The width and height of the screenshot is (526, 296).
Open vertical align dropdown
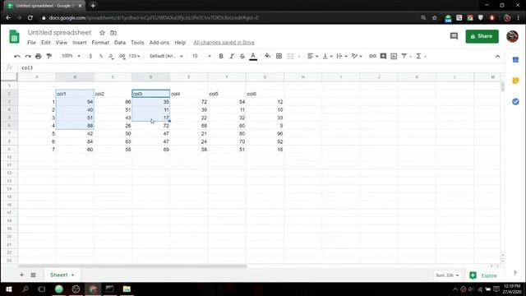tap(327, 57)
